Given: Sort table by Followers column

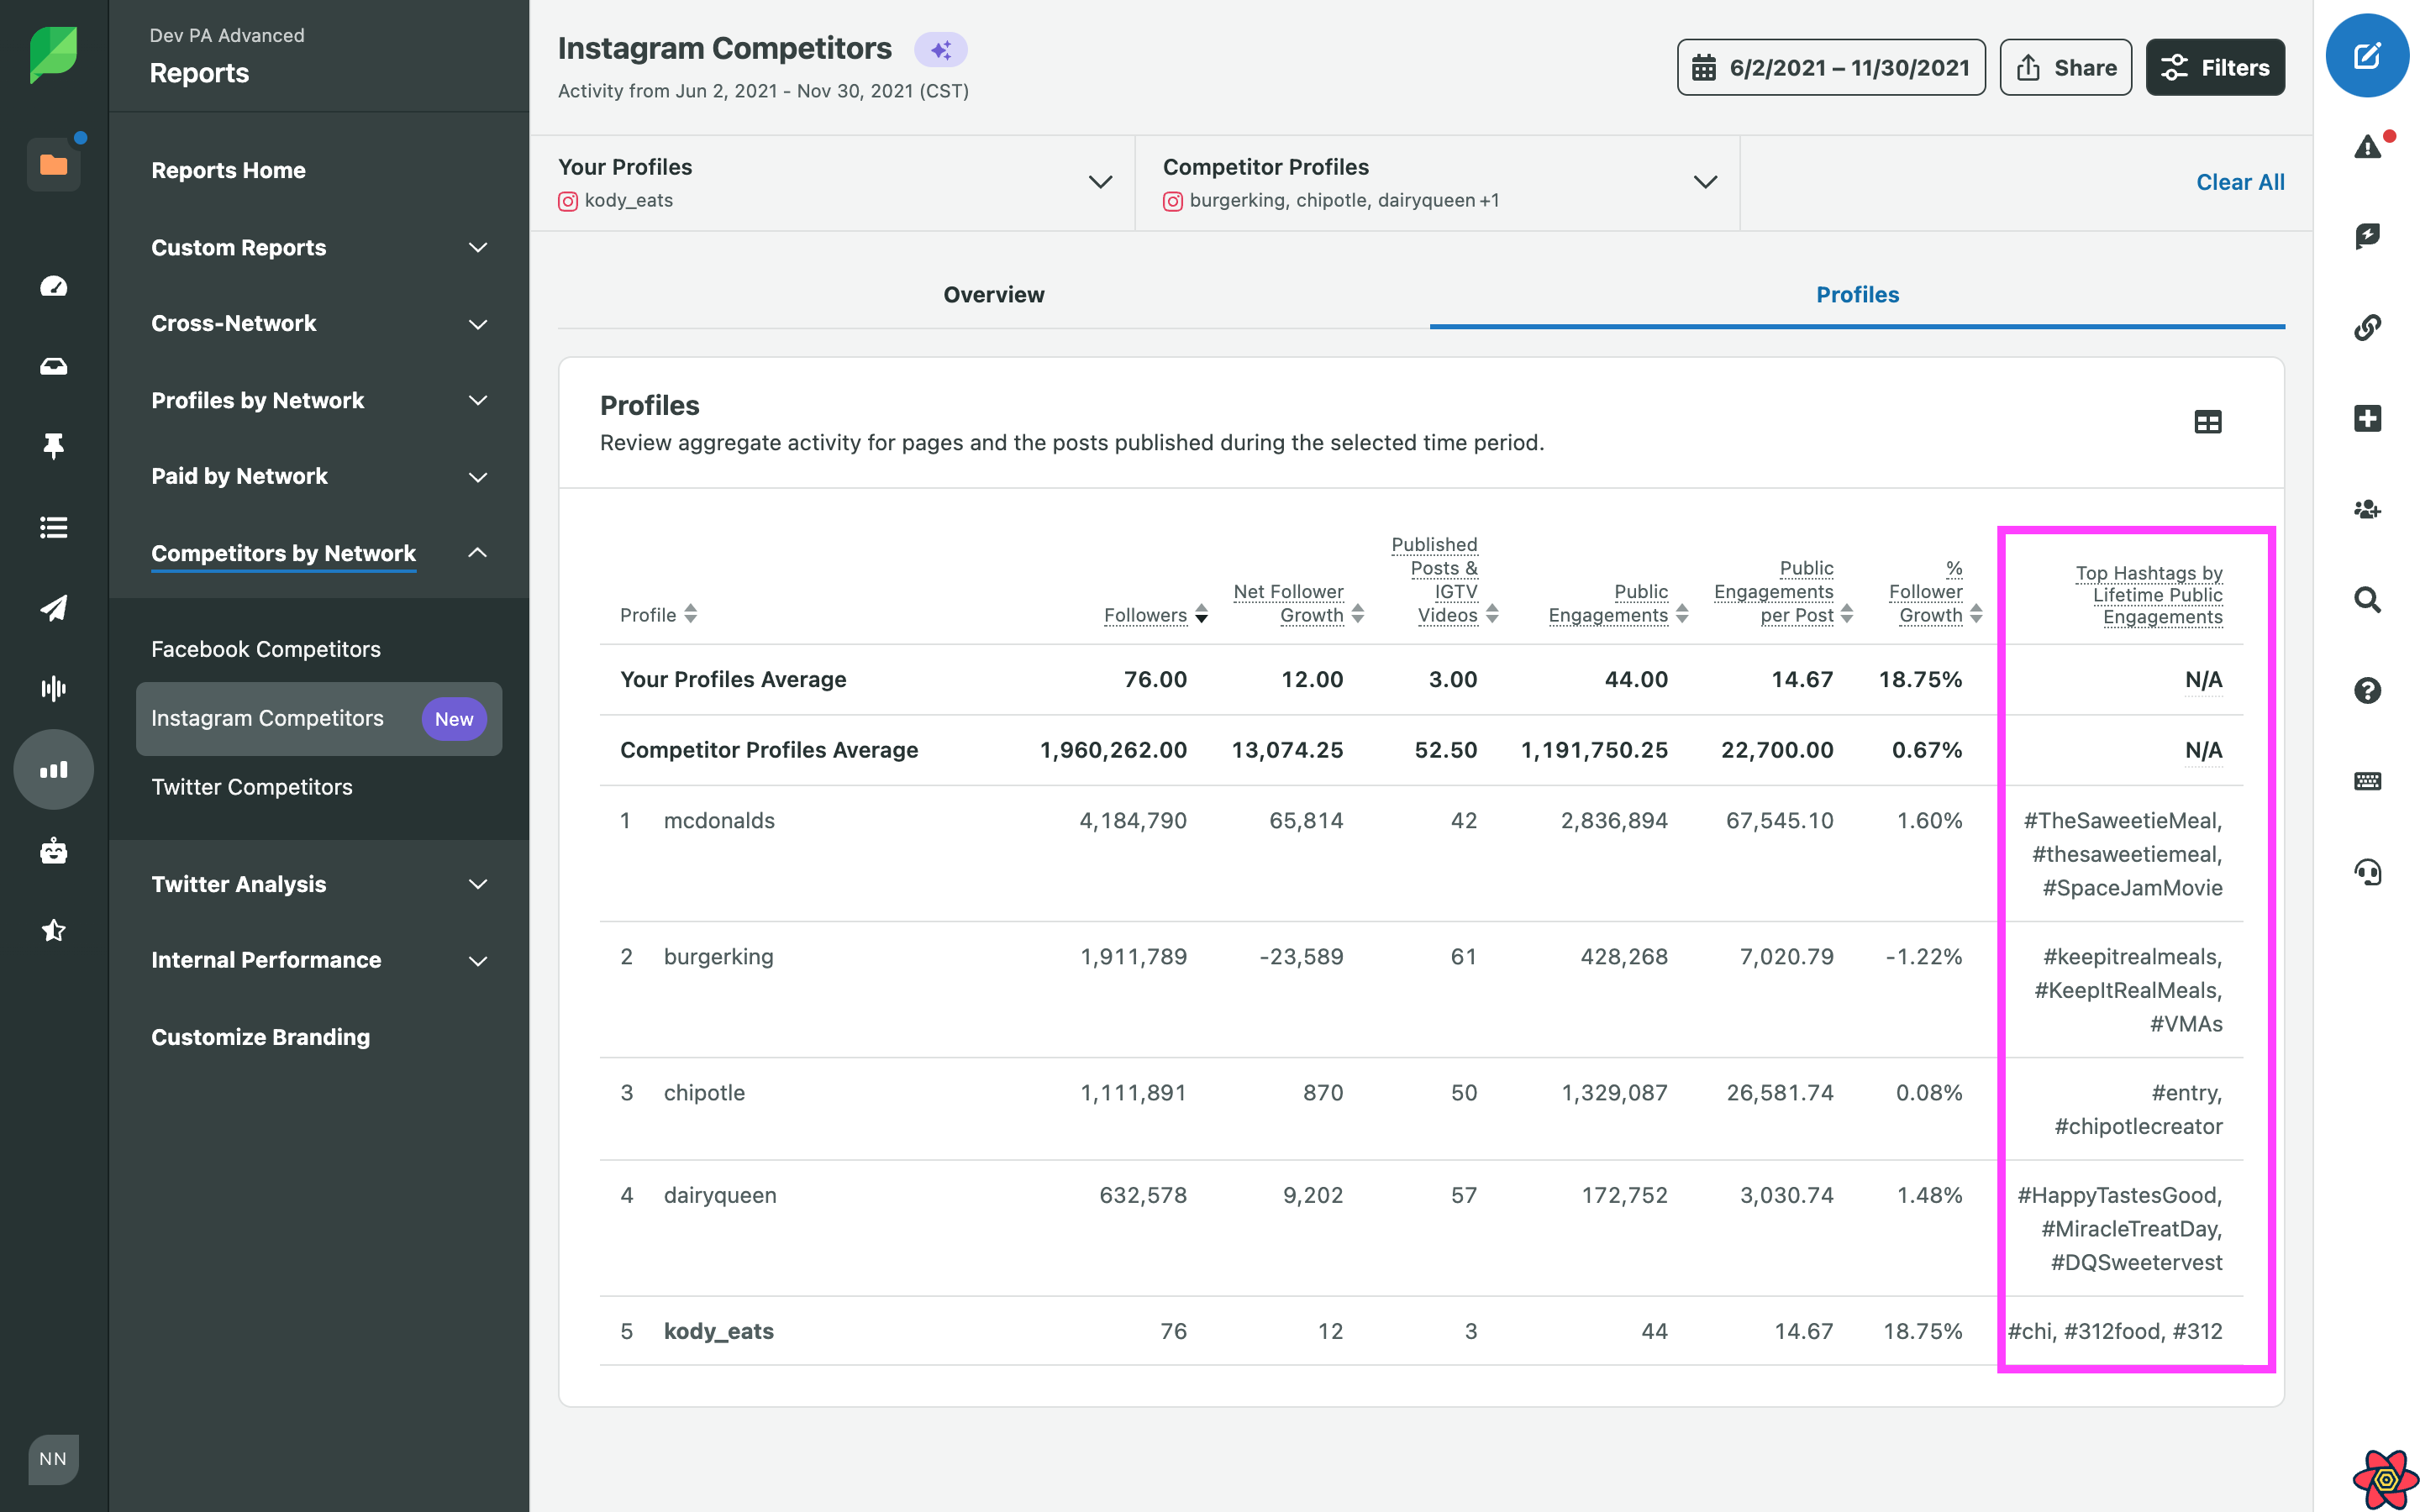Looking at the screenshot, I should pos(1155,614).
